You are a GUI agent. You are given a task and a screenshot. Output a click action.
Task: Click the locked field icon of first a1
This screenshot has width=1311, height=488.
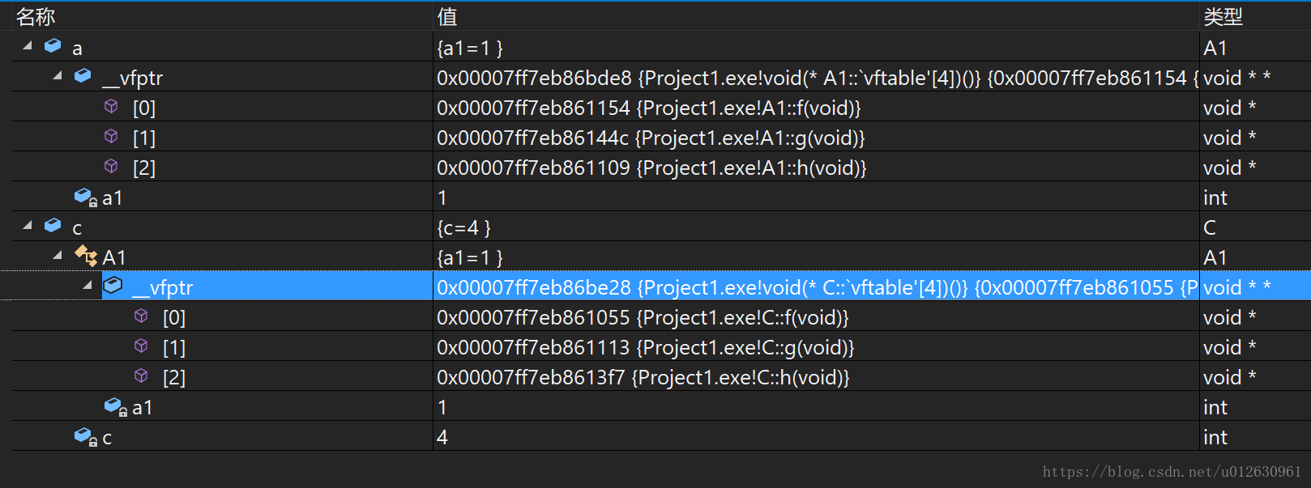pyautogui.click(x=86, y=197)
